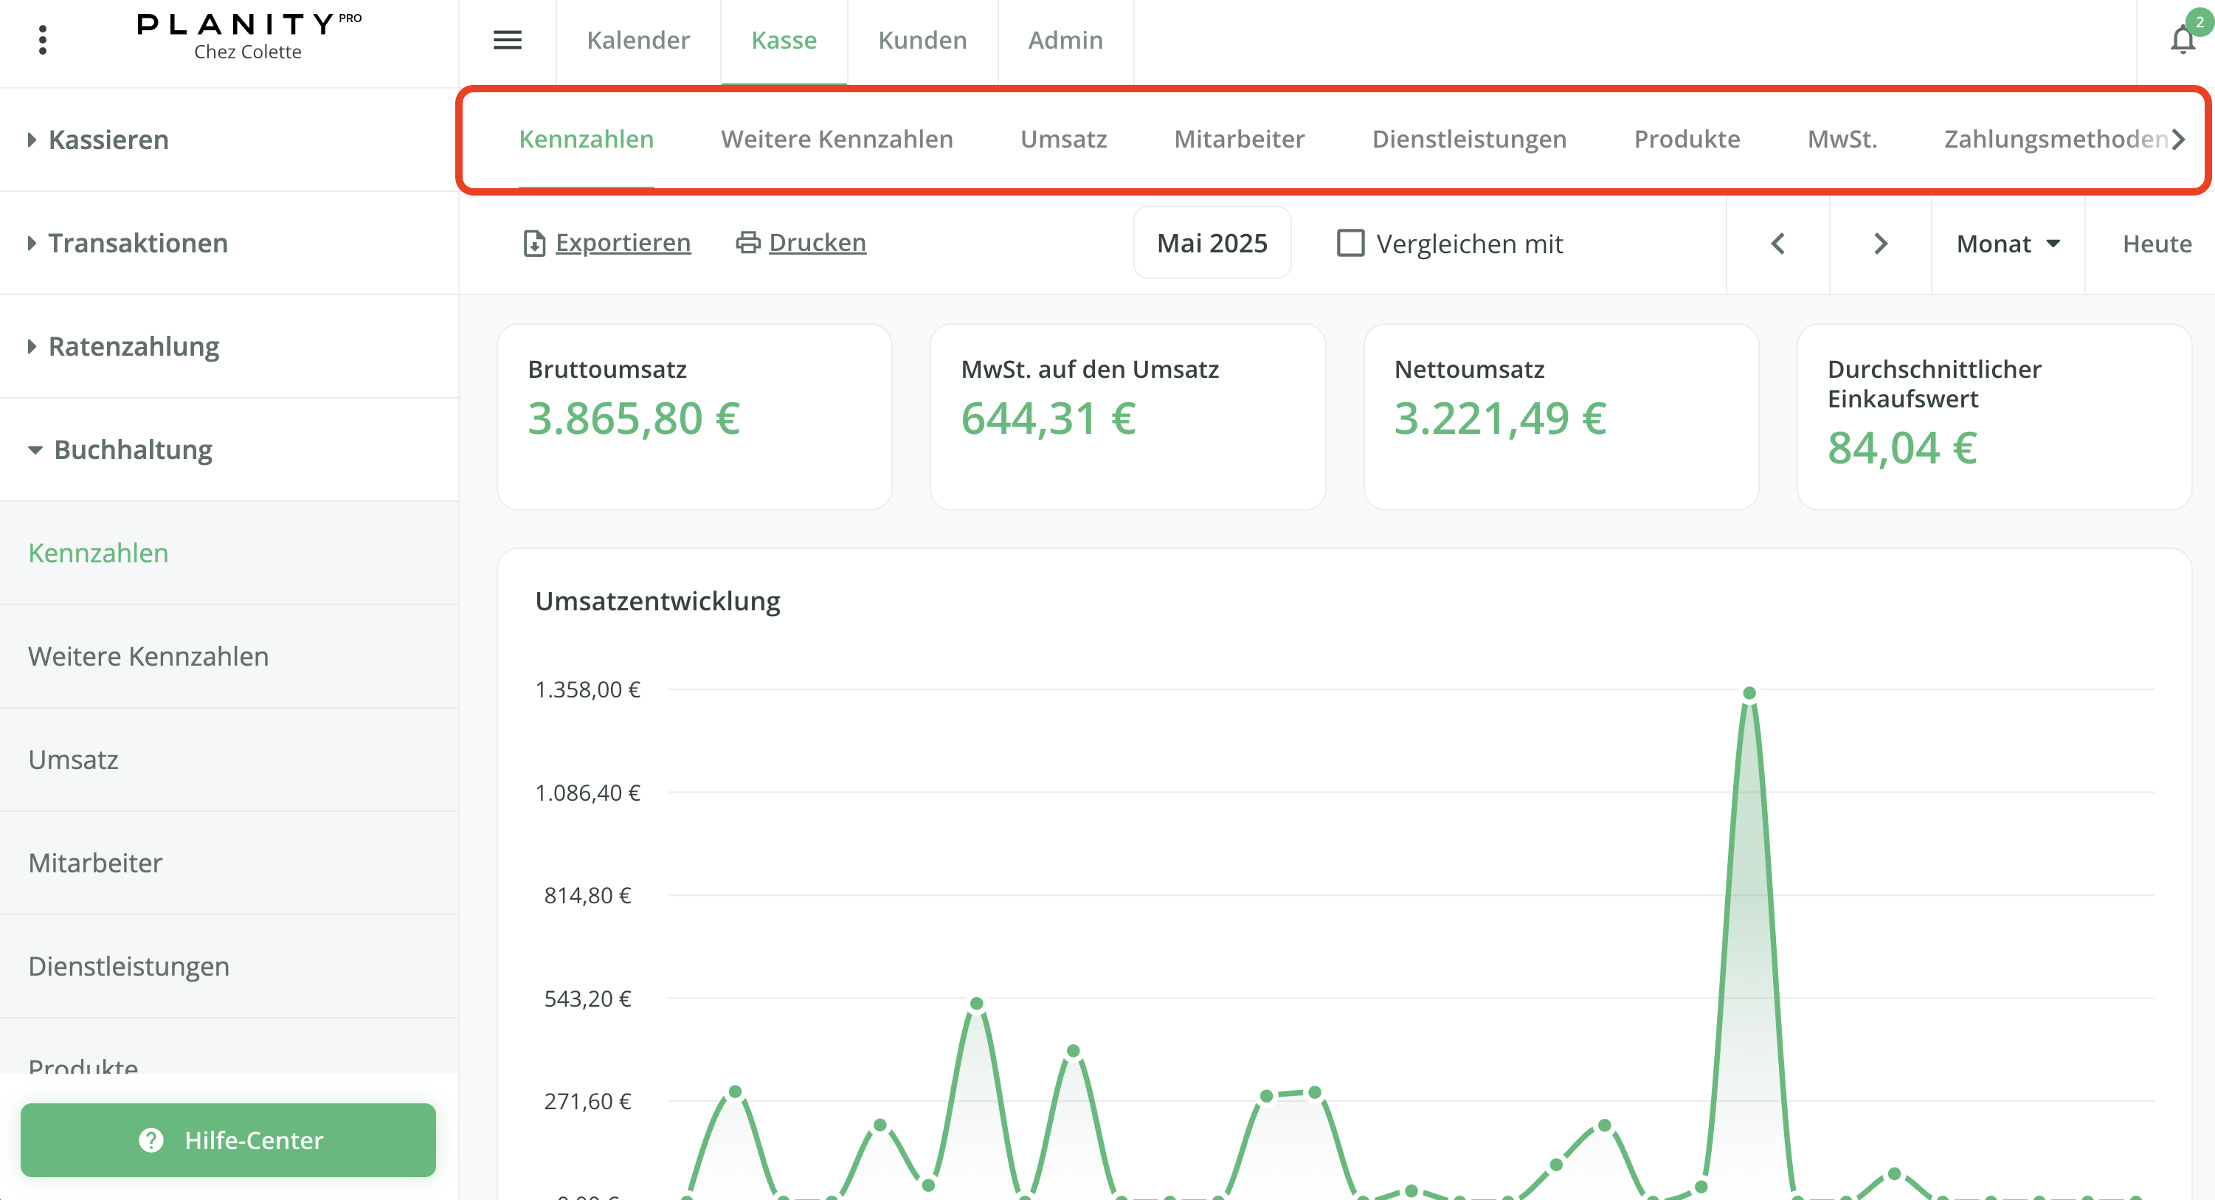Screen dimensions: 2215x1200
Task: Click the Exportieren link
Action: [623, 243]
